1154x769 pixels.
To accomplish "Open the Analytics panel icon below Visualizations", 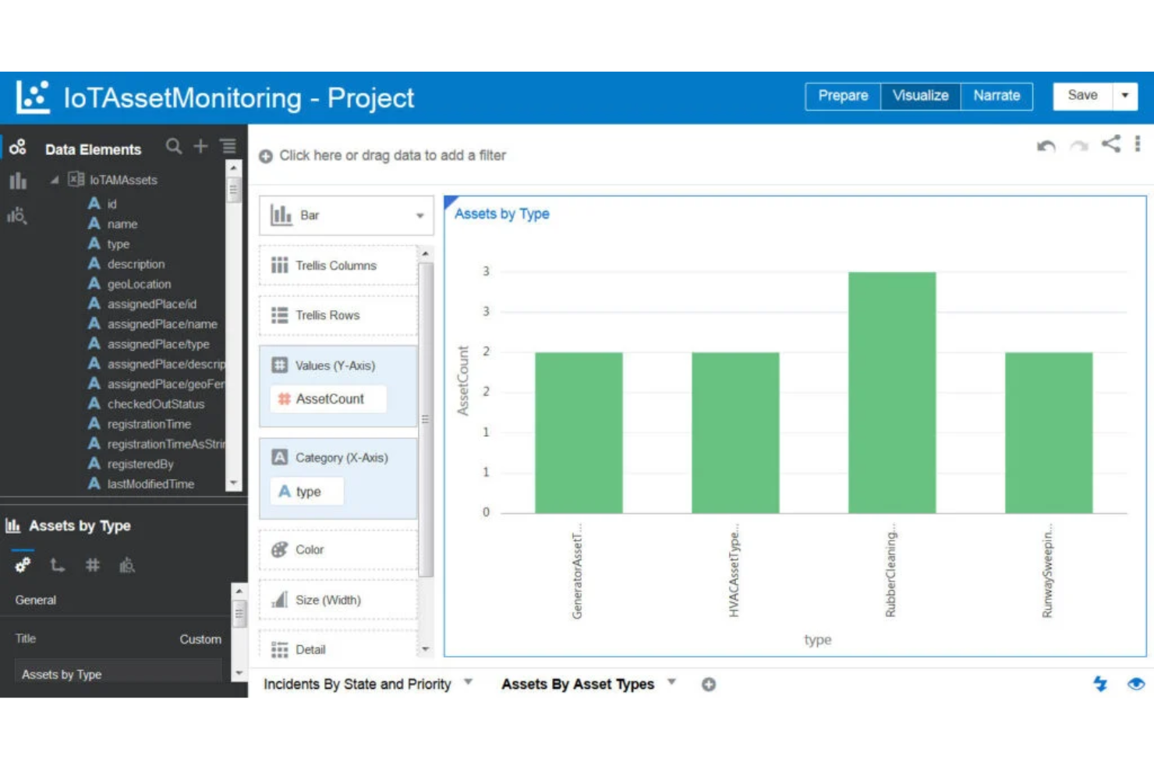I will coord(17,217).
